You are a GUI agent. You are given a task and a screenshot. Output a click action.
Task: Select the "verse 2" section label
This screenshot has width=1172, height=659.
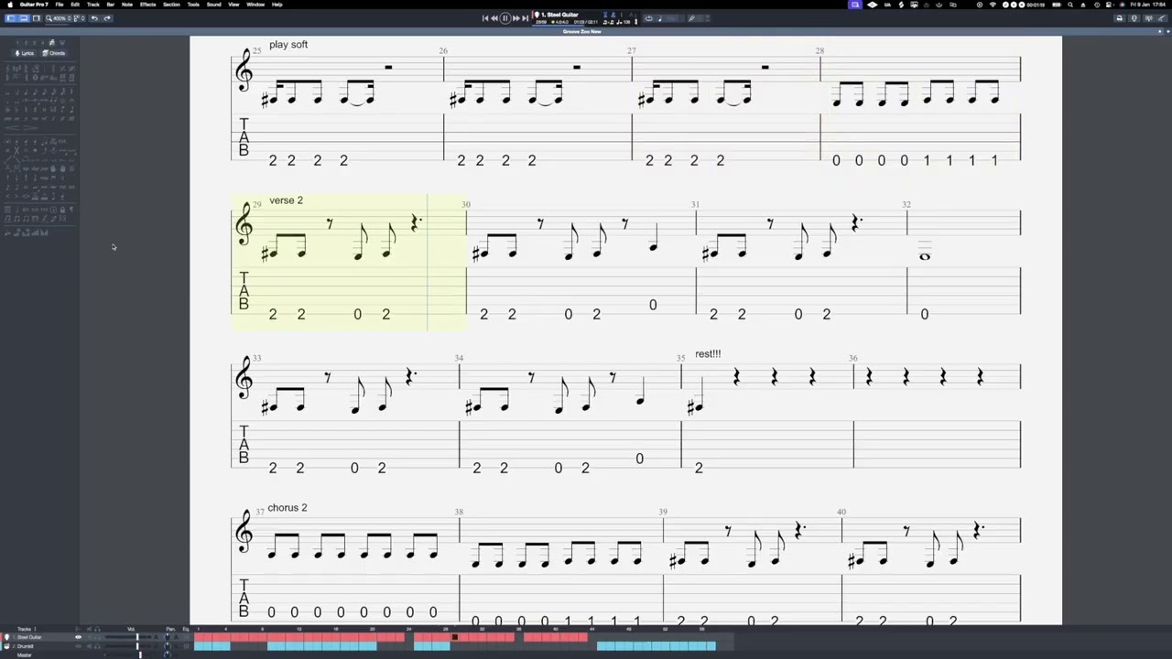[286, 200]
